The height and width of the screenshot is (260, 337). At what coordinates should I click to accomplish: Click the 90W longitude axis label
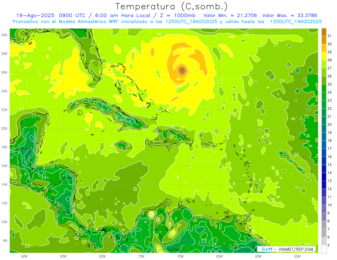(x=24, y=256)
